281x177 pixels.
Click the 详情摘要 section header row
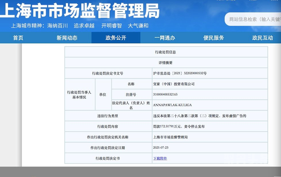(166, 62)
